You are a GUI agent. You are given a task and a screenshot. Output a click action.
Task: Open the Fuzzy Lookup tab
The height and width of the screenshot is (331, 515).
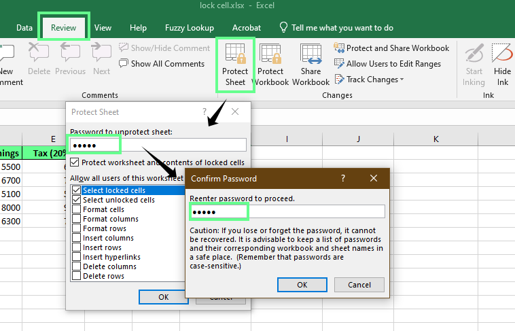tap(190, 28)
